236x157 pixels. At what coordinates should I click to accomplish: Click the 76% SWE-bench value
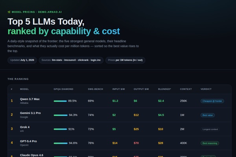pos(91,143)
